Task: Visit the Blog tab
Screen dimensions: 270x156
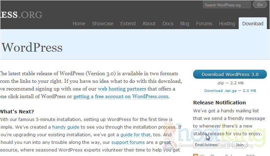Action: pos(185,24)
